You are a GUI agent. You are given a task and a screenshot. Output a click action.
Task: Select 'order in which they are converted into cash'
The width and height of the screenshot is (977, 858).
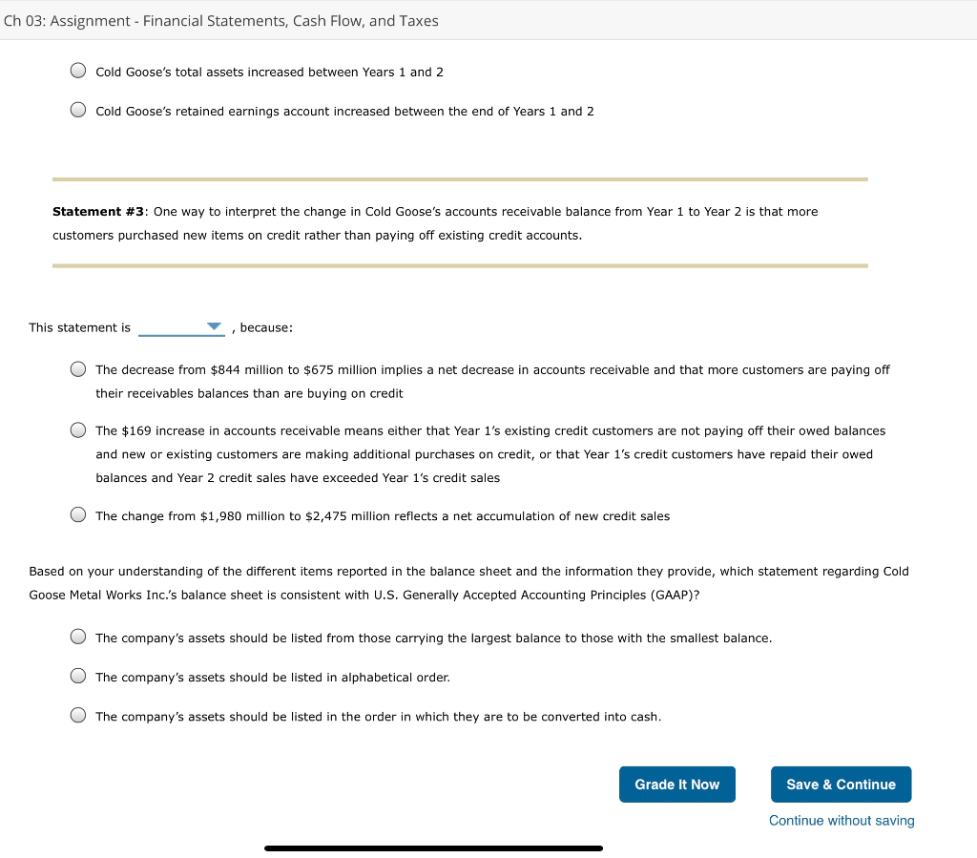click(77, 713)
